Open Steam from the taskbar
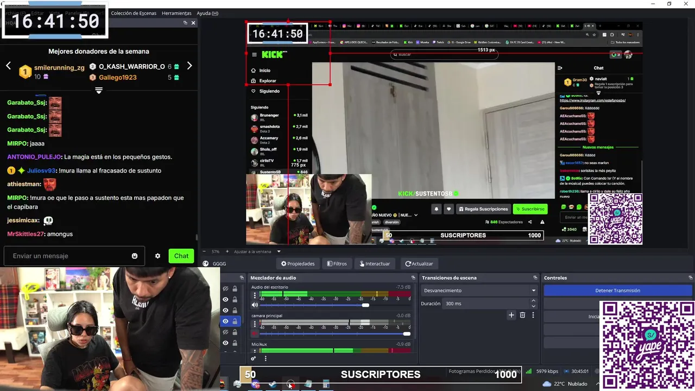The width and height of the screenshot is (695, 391). 273,384
